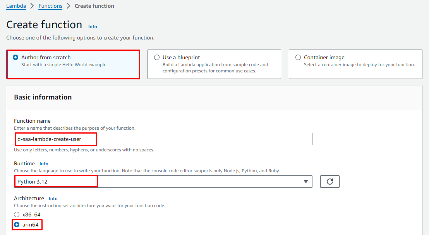Select the arm64 architecture radio button
The width and height of the screenshot is (429, 235).
[17, 225]
